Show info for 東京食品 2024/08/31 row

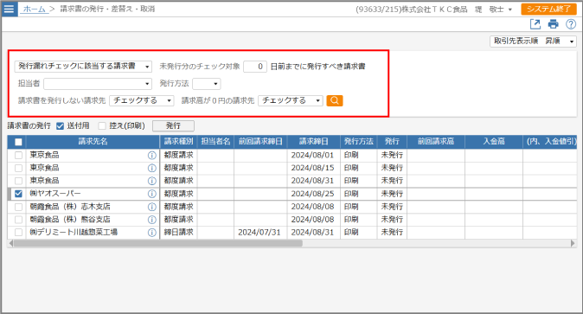[x=151, y=181]
